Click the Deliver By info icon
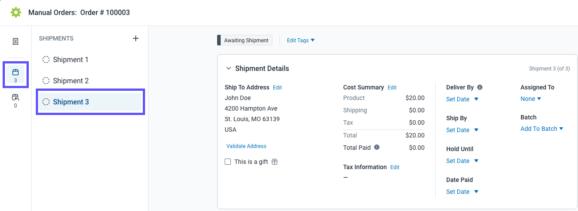 tap(480, 87)
